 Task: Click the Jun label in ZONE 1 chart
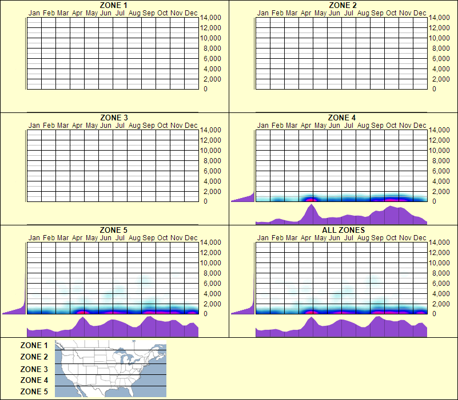(x=105, y=13)
